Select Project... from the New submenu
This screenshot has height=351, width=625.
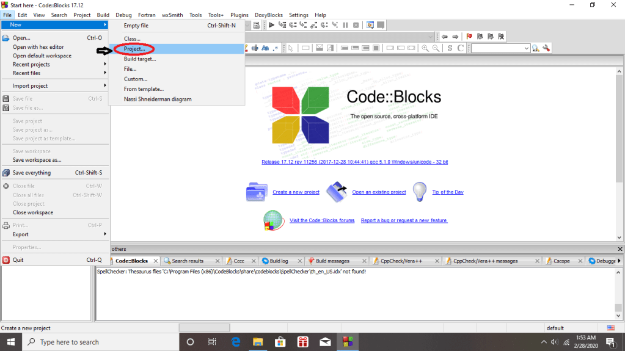pyautogui.click(x=134, y=49)
